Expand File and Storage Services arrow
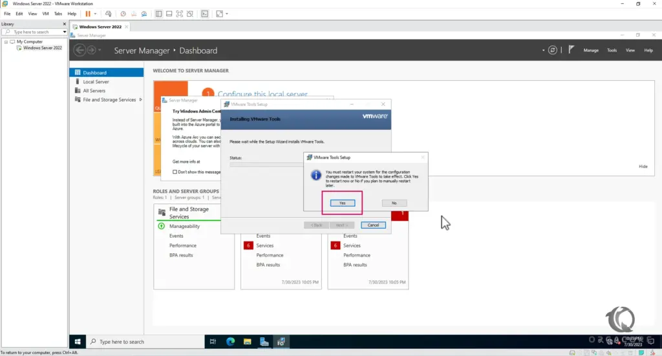This screenshot has width=662, height=356. click(140, 99)
